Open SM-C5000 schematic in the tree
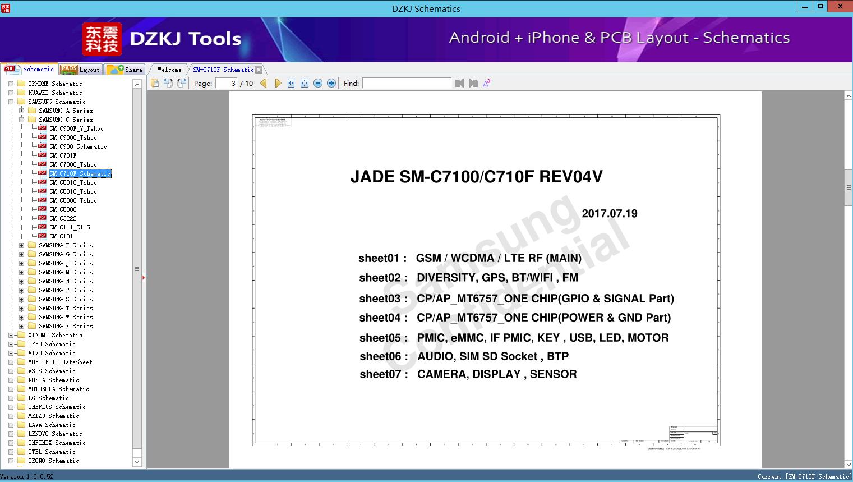This screenshot has height=482, width=853. coord(63,209)
